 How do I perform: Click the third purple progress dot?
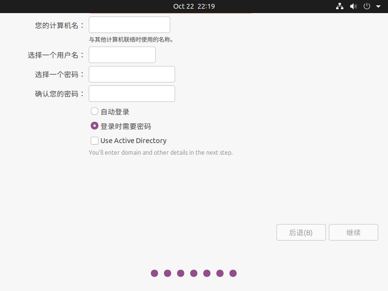[181, 273]
